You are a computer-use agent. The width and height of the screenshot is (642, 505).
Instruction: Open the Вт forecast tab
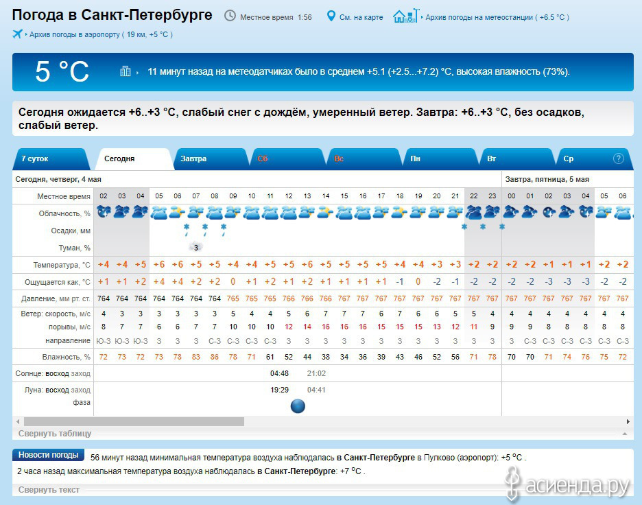tap(516, 159)
